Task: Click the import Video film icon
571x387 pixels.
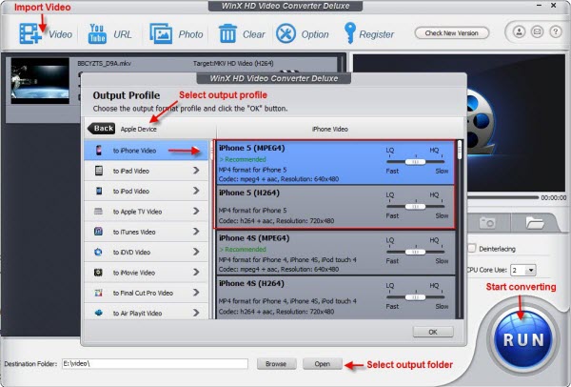Action: [30, 34]
